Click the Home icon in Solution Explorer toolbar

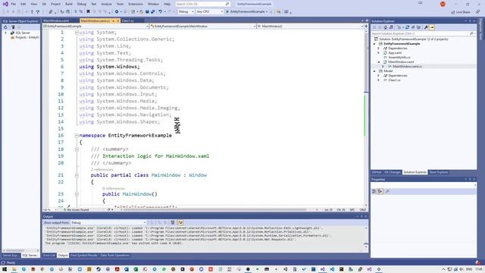[x=386, y=27]
